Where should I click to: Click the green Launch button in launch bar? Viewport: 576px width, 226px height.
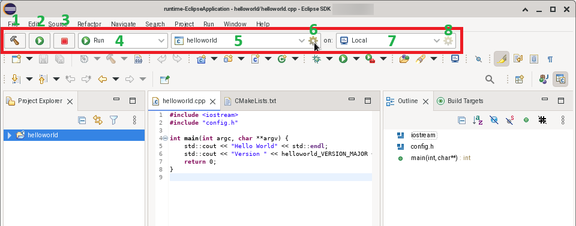point(40,40)
